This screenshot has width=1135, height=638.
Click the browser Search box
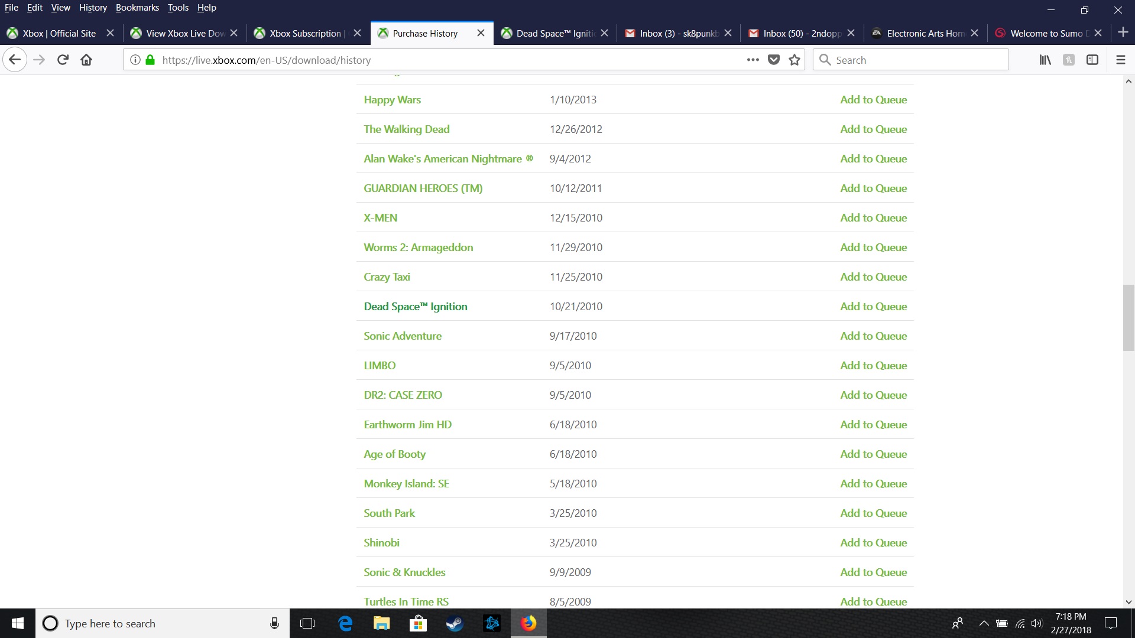pos(910,60)
